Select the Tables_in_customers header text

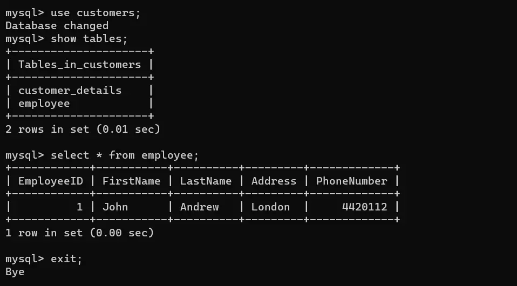(x=79, y=64)
